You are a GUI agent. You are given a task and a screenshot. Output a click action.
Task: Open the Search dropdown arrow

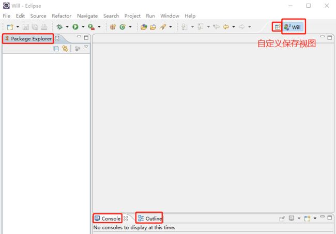[171, 27]
